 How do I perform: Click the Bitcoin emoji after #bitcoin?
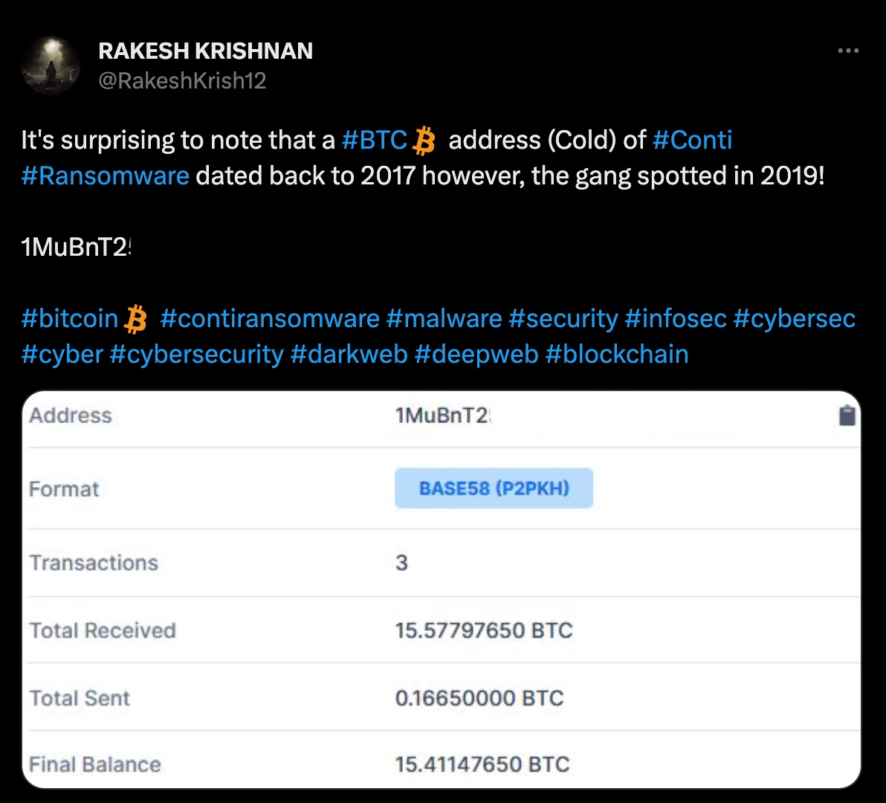pos(135,319)
